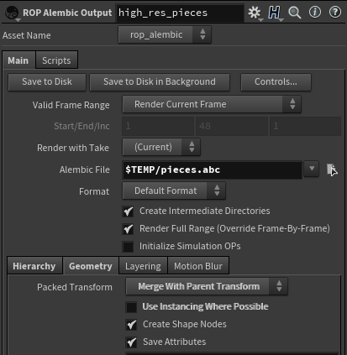
Task: Enable Initialize Simulation OPs checkbox
Action: coord(129,247)
